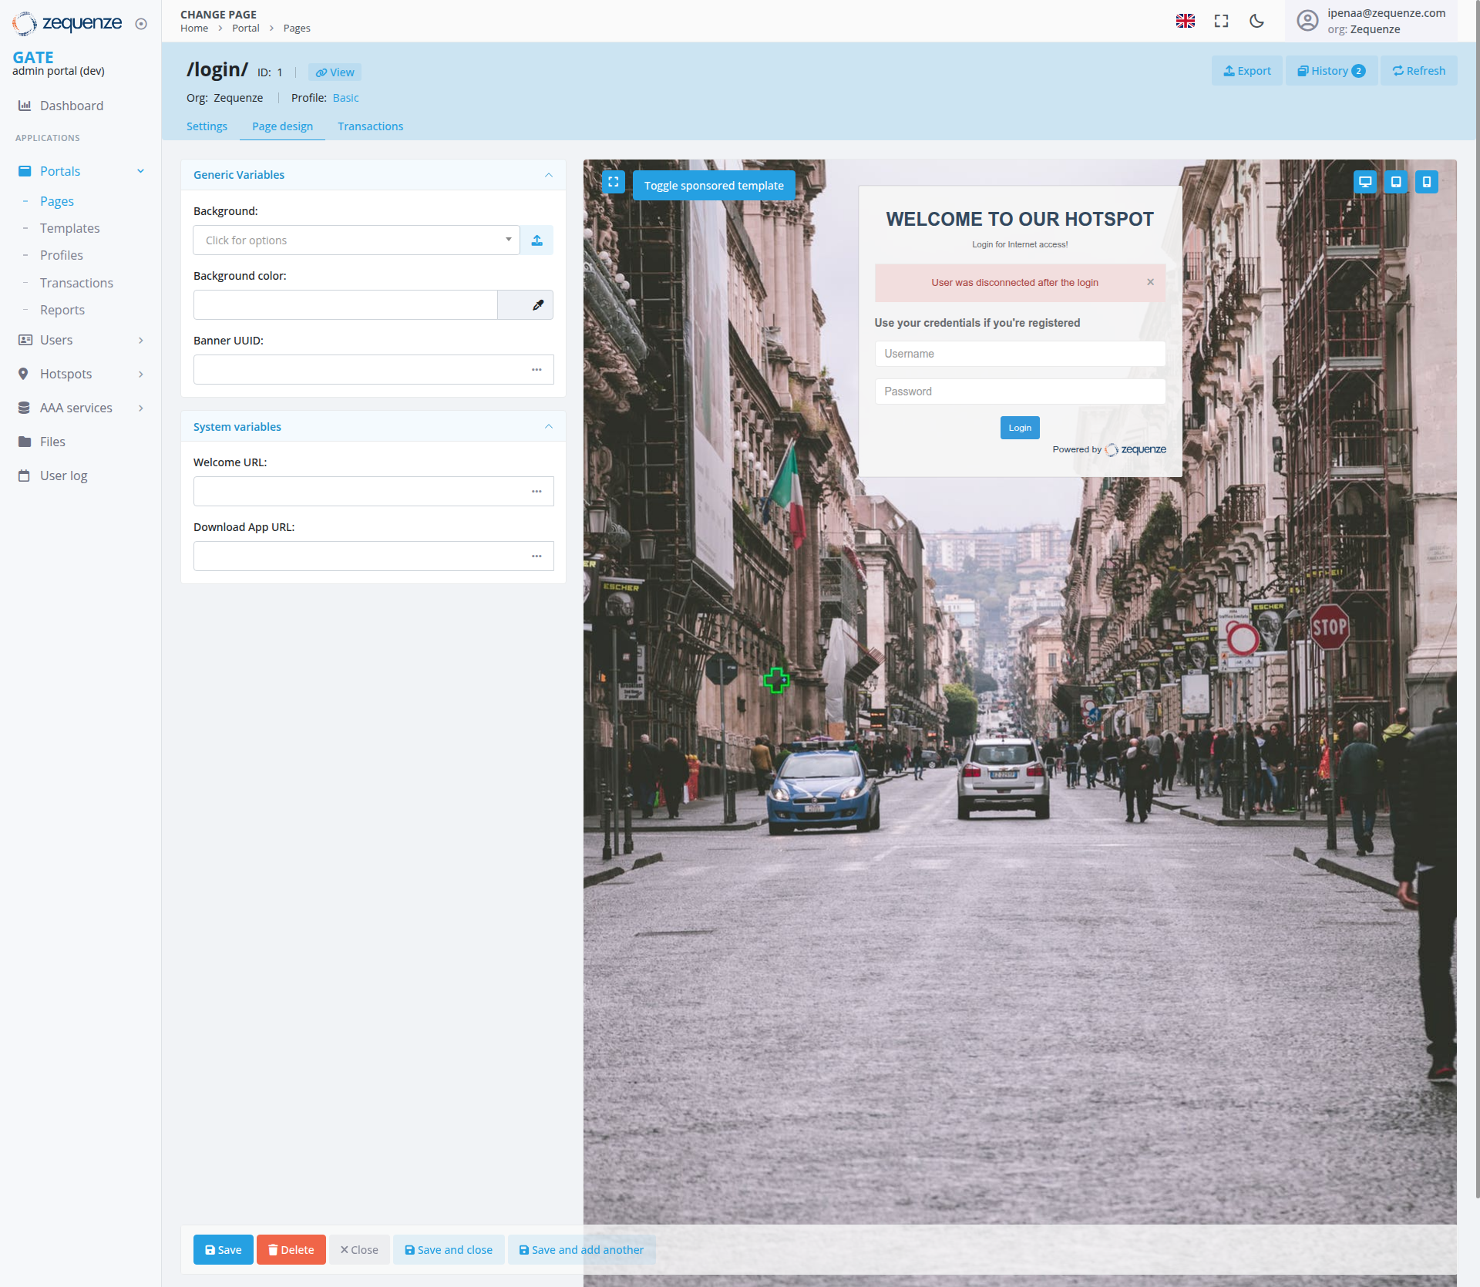The height and width of the screenshot is (1287, 1480).
Task: Collapse the Generic Variables panel
Action: (548, 175)
